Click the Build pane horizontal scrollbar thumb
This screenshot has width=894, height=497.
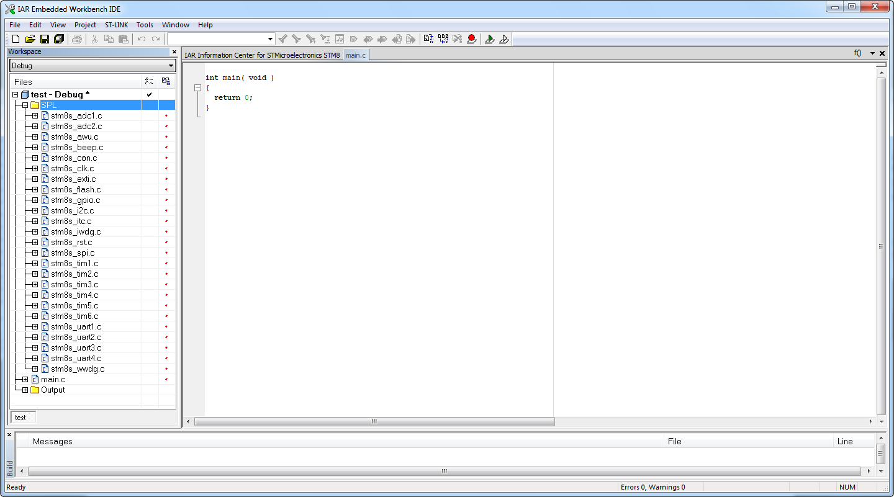(445, 472)
